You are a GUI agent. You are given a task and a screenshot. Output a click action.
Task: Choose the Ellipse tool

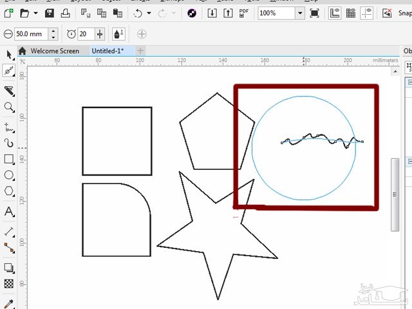point(9,175)
